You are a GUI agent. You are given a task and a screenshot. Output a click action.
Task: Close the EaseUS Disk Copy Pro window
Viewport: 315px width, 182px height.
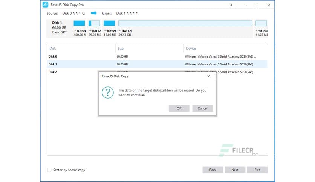269,5
